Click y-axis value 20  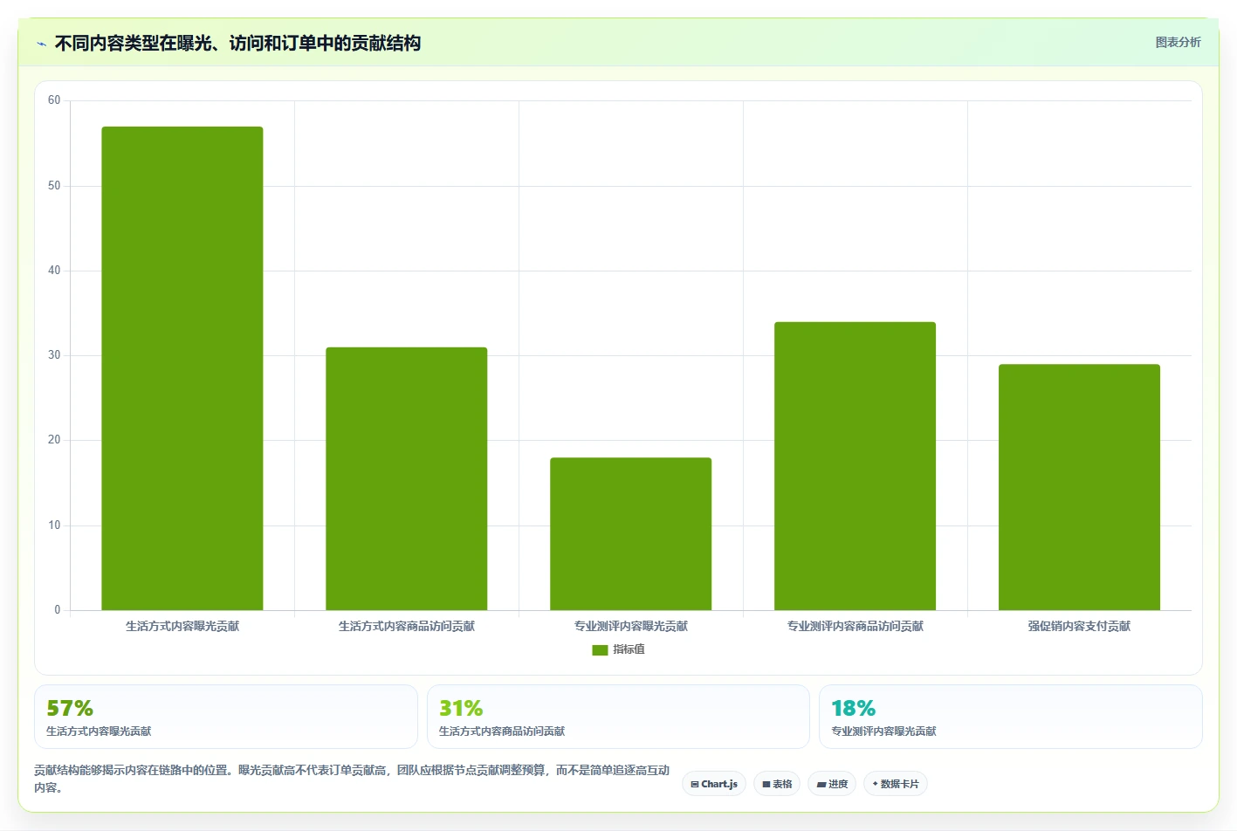[x=54, y=440]
